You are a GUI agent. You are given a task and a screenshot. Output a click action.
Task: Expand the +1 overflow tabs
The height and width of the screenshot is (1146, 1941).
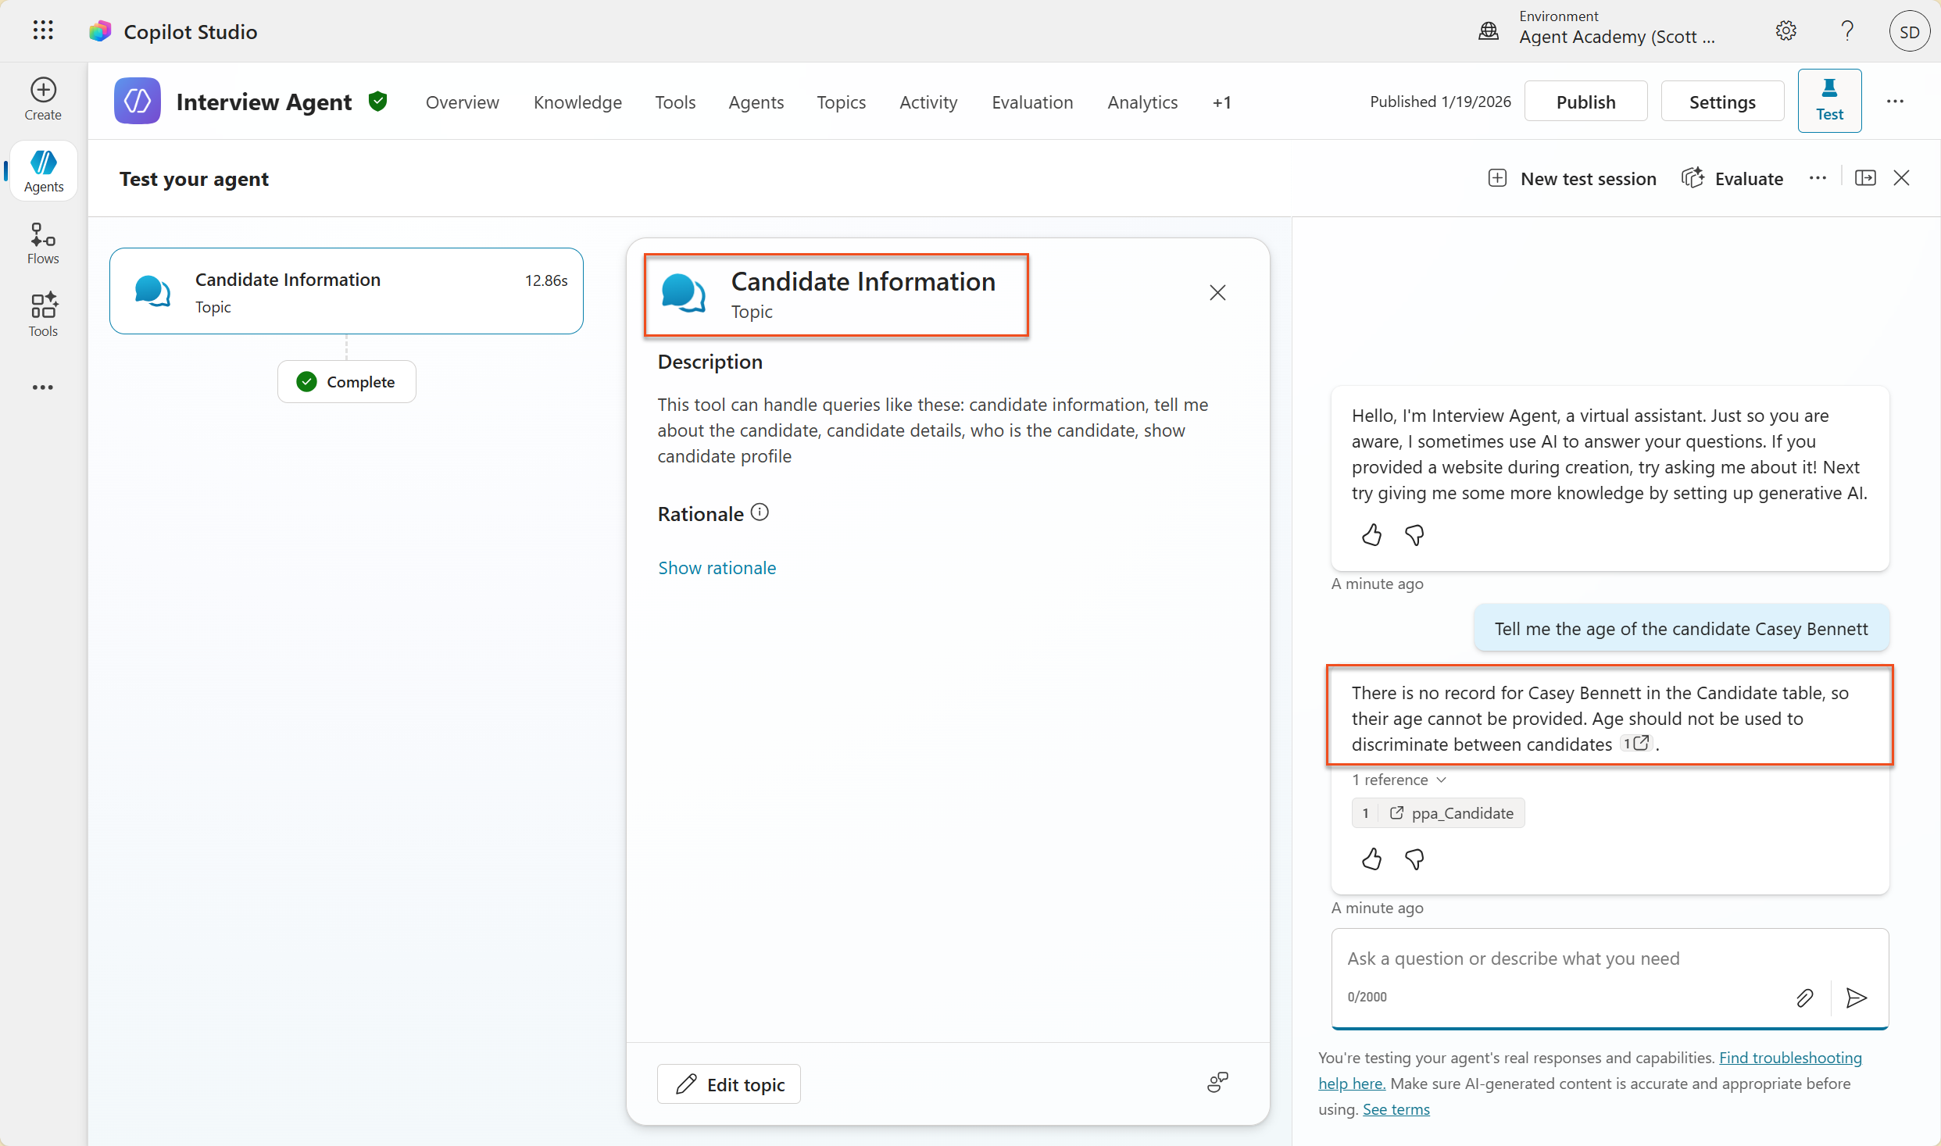(x=1222, y=102)
